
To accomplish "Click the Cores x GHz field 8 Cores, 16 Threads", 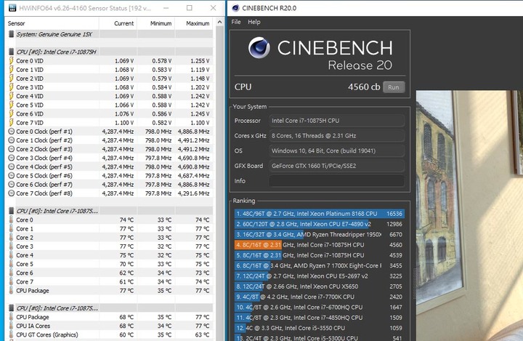I will [337, 136].
